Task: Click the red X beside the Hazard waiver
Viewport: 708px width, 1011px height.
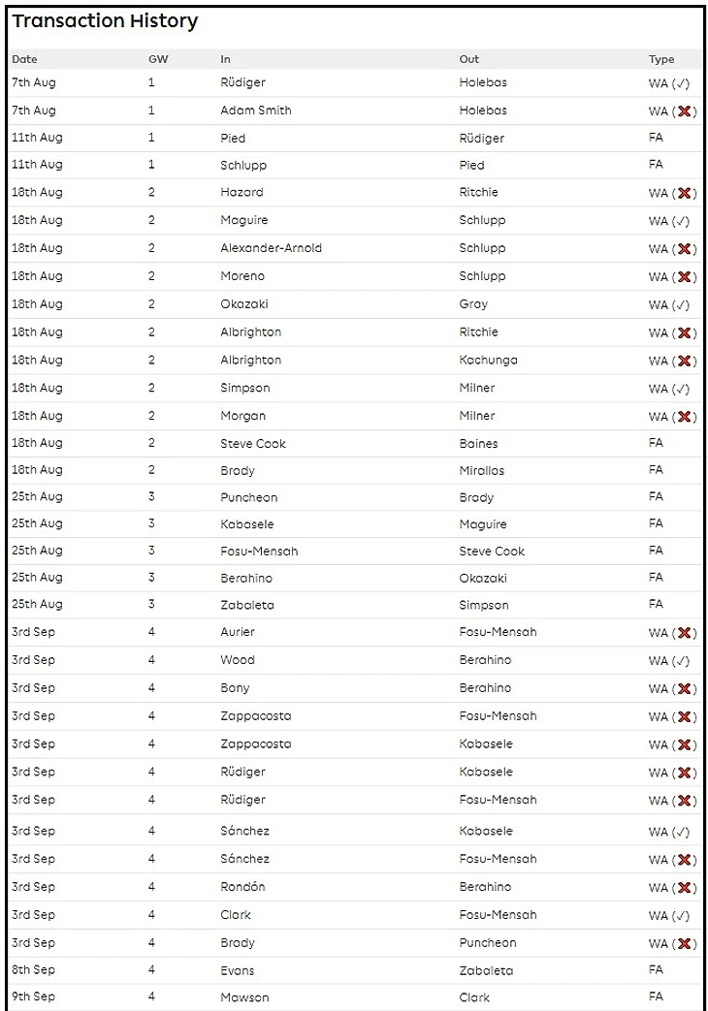Action: 683,193
